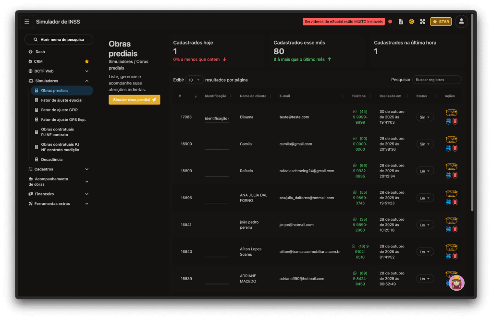This screenshot has height=319, width=492.
Task: Click the Simular obra predial button
Action: click(135, 100)
